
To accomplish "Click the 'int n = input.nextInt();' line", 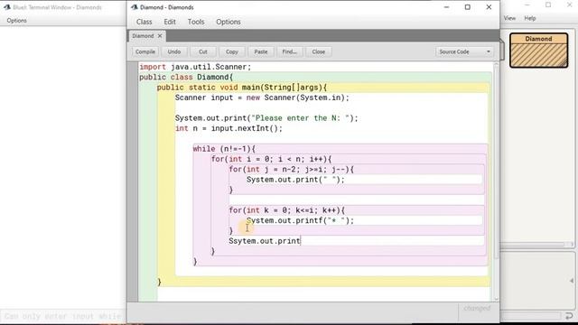I will pyautogui.click(x=228, y=128).
